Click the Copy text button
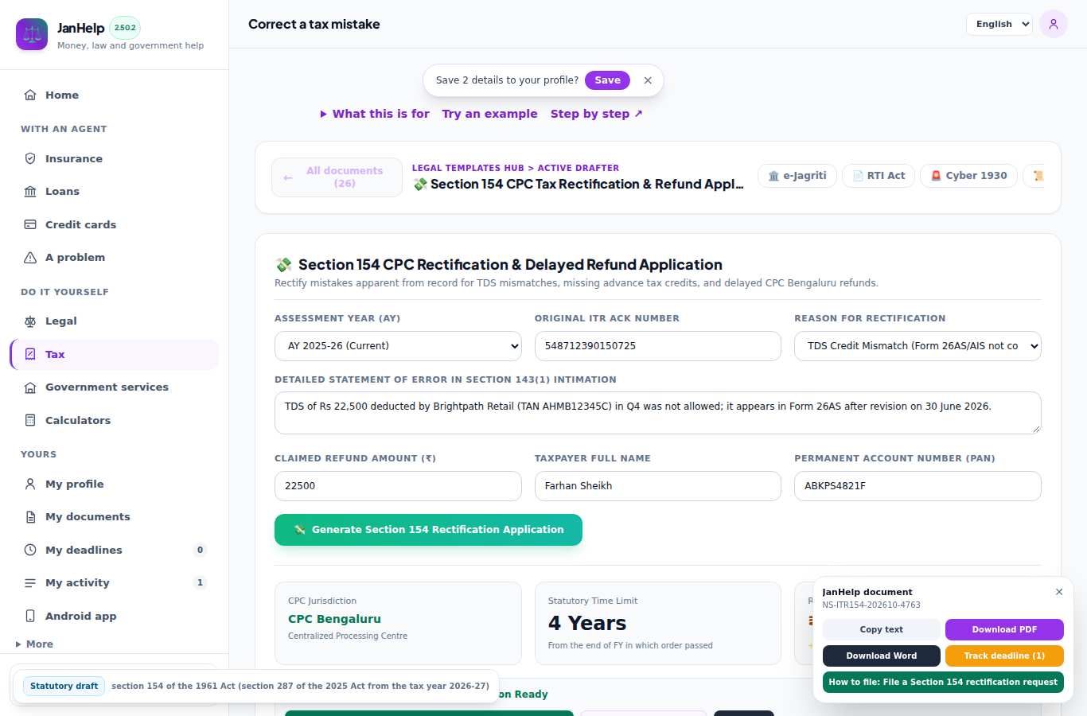 point(882,629)
